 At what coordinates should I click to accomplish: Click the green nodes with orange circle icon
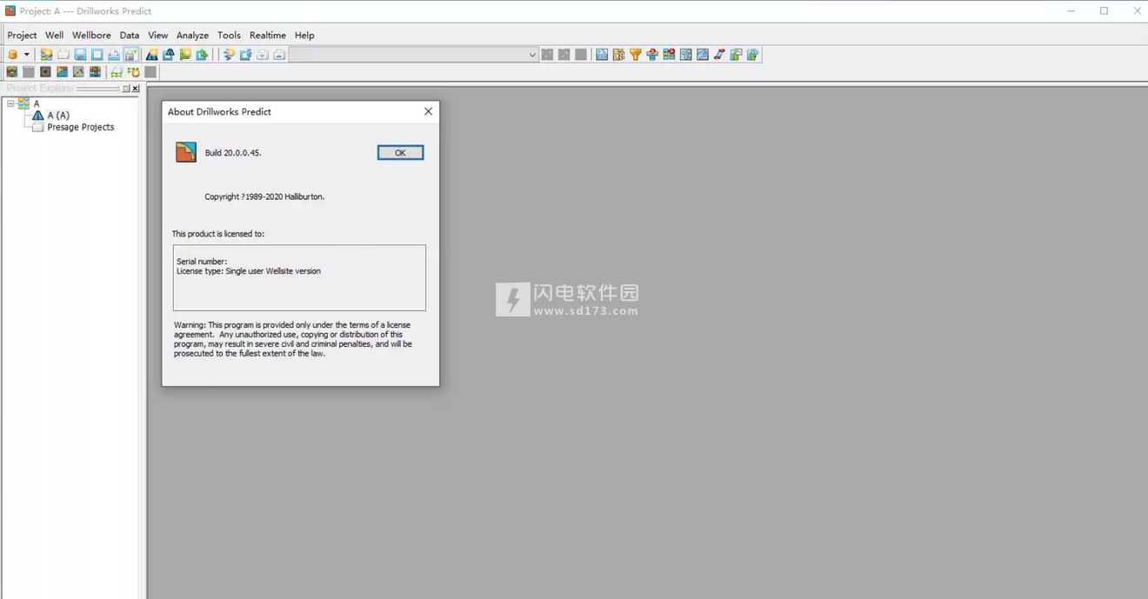click(x=133, y=72)
